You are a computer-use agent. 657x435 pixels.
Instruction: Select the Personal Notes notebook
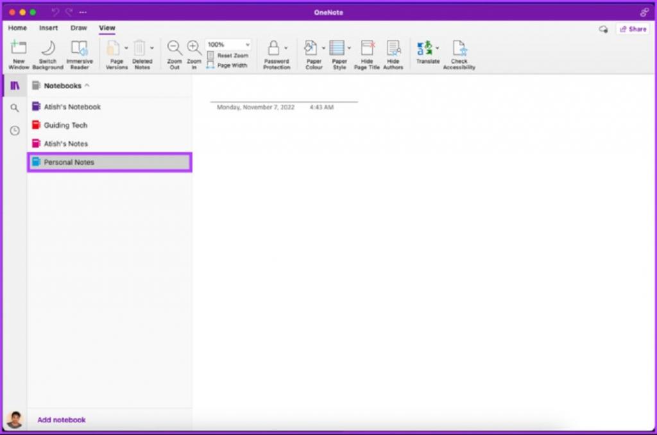tap(110, 162)
